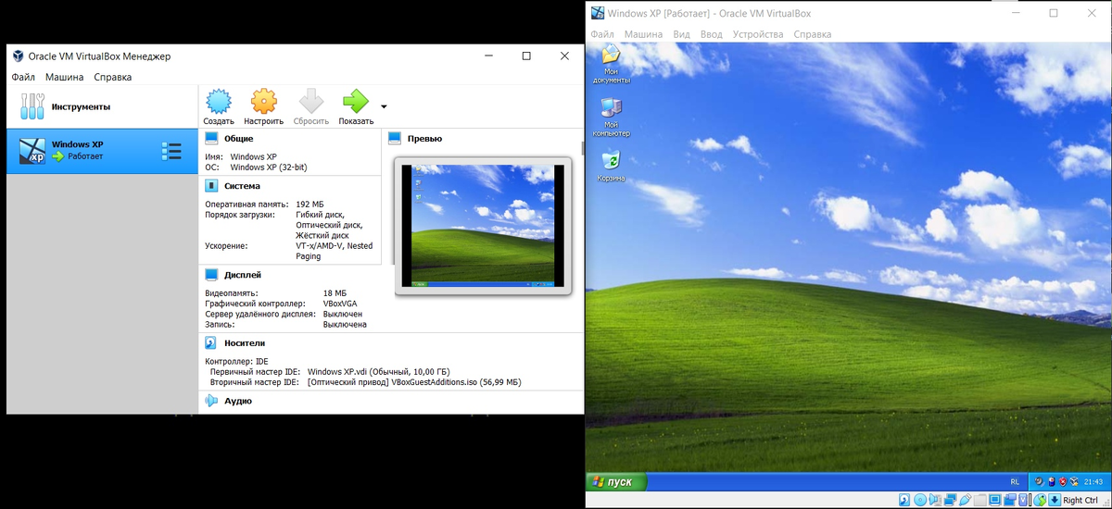The width and height of the screenshot is (1112, 509).
Task: Open the Устройства menu in the VM window
Action: tap(758, 34)
